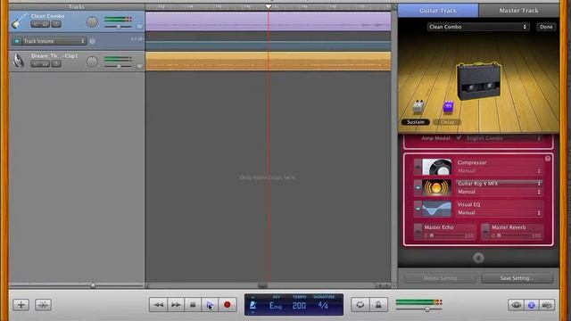Click the effects panel help question icon
Image resolution: width=571 pixels, height=321 pixels.
point(547,159)
